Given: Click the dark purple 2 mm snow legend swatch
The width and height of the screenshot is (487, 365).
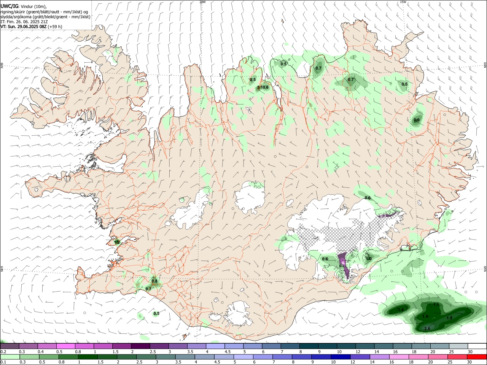Looking at the screenshot, I should 140,346.
